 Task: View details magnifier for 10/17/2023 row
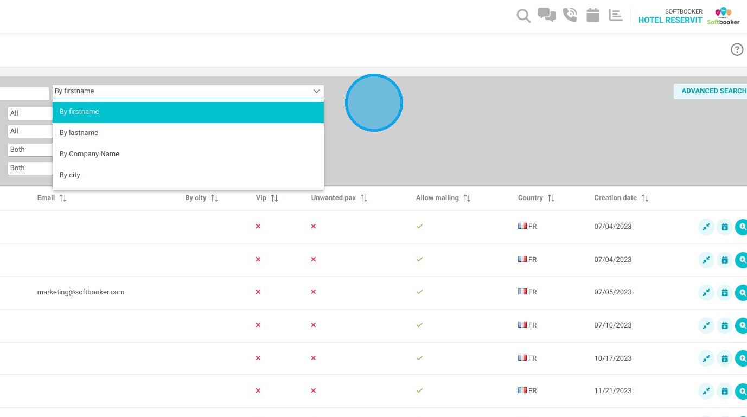[x=742, y=358]
